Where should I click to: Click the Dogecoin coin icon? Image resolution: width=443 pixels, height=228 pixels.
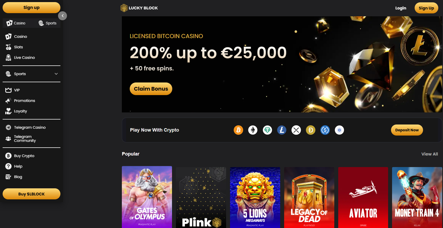point(311,130)
